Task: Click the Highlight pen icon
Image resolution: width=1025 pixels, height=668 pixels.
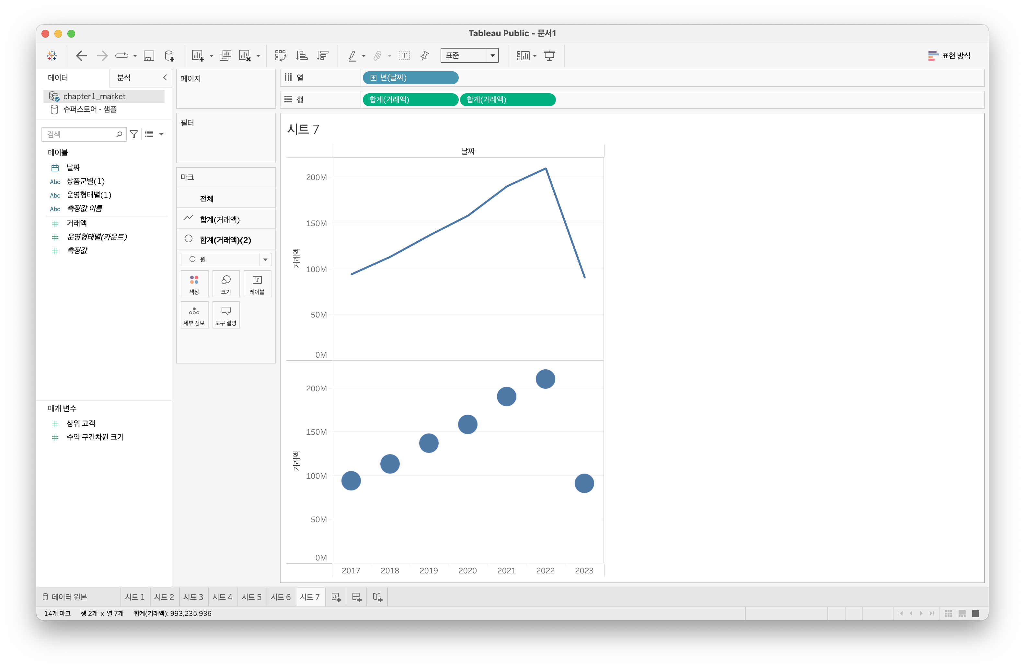Action: point(352,56)
